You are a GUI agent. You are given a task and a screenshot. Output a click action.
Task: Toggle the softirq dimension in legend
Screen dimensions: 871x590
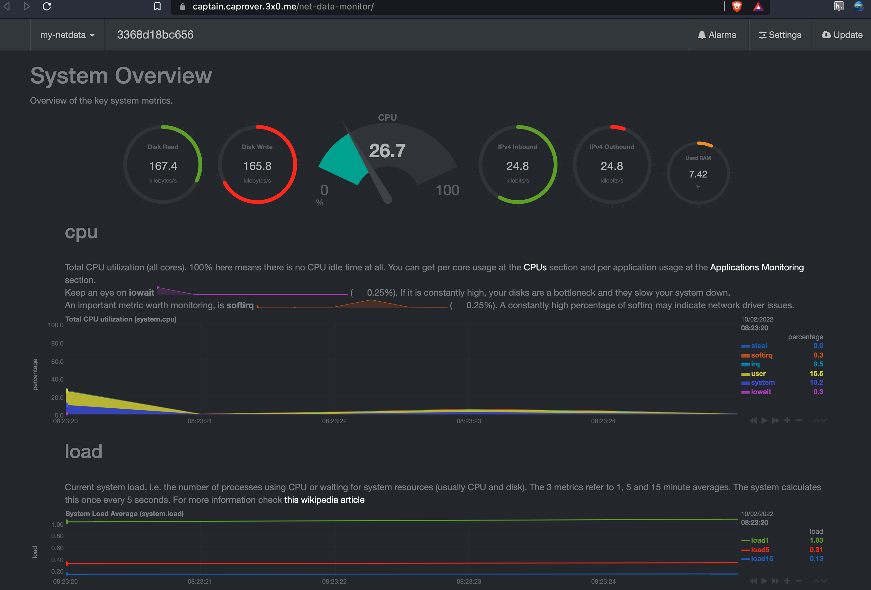point(762,355)
